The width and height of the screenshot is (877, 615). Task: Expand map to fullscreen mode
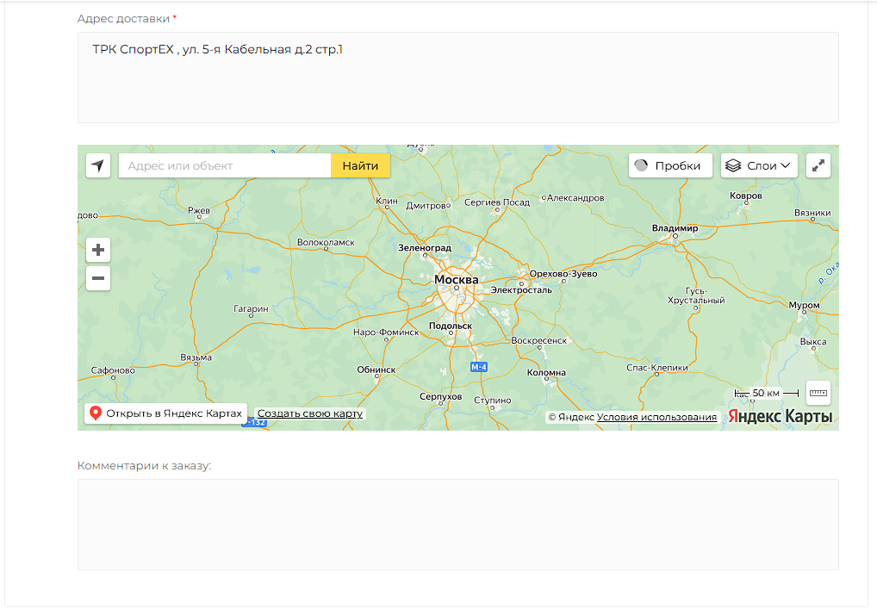pyautogui.click(x=818, y=165)
